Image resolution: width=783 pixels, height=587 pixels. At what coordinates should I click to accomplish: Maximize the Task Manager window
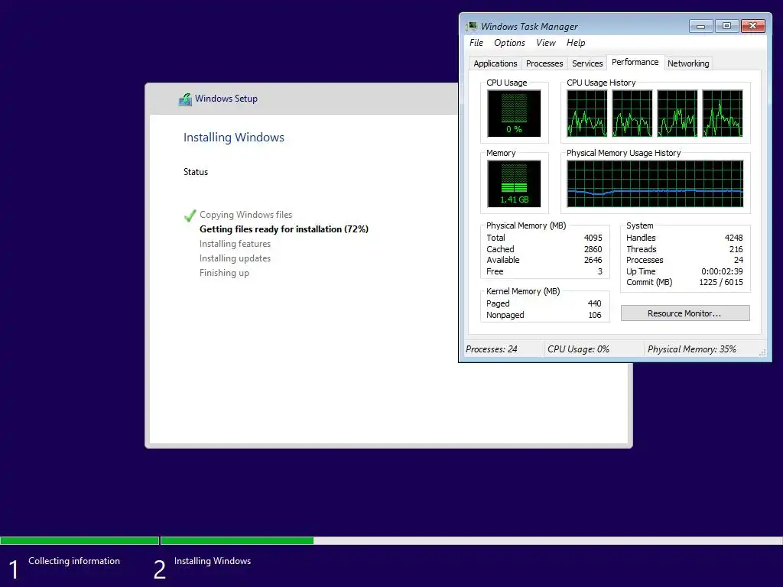click(726, 26)
